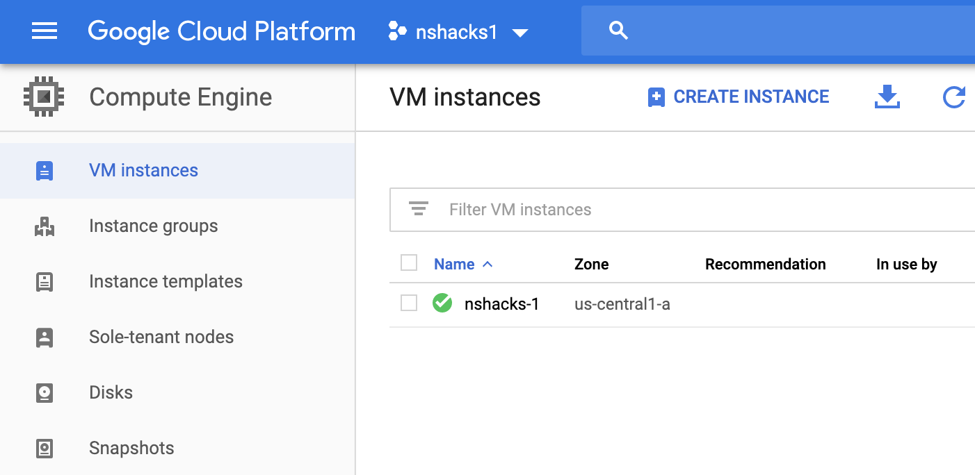This screenshot has width=975, height=475.
Task: Refresh the VM instances list
Action: [953, 97]
